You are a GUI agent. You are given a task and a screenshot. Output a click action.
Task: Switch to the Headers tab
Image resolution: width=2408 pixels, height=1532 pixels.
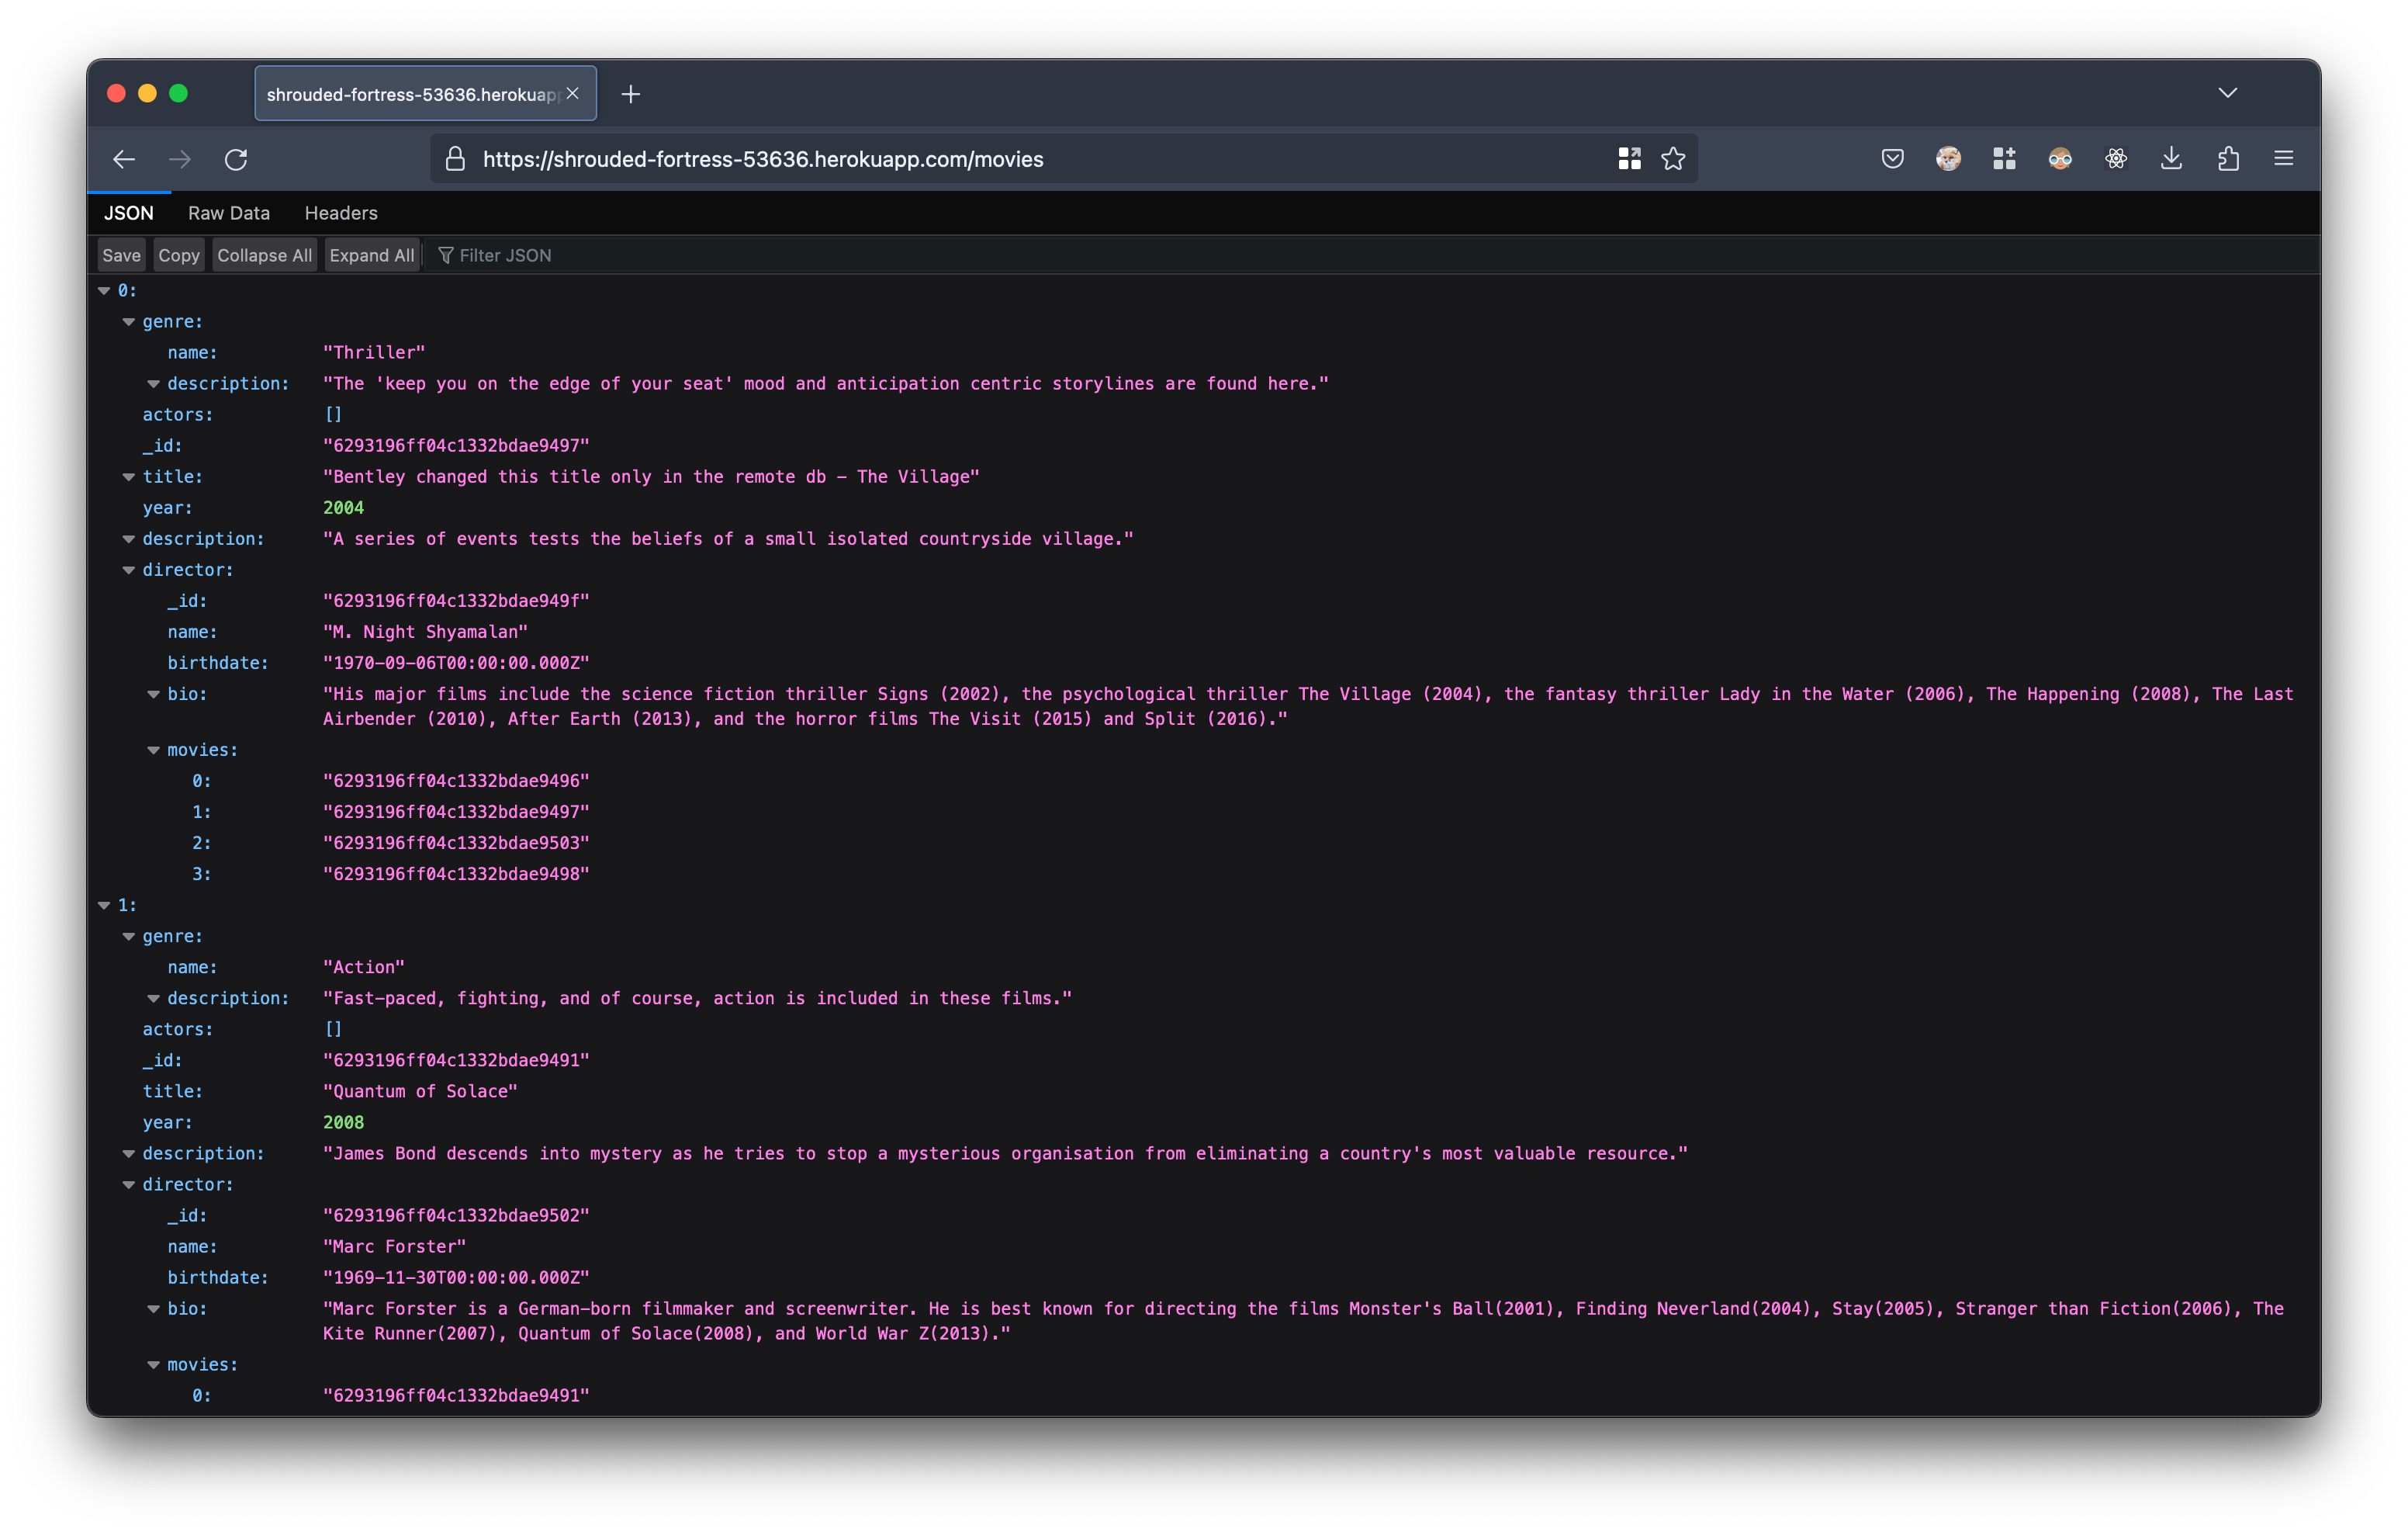tap(341, 213)
